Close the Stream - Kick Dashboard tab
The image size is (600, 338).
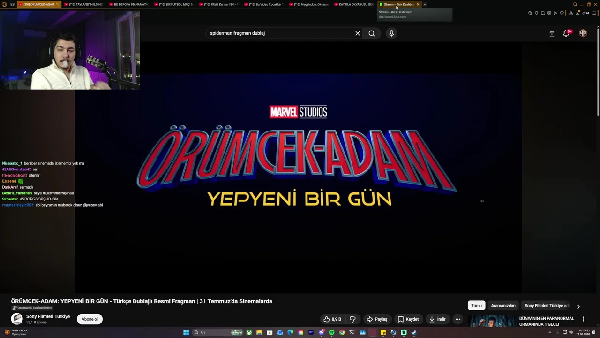418,4
